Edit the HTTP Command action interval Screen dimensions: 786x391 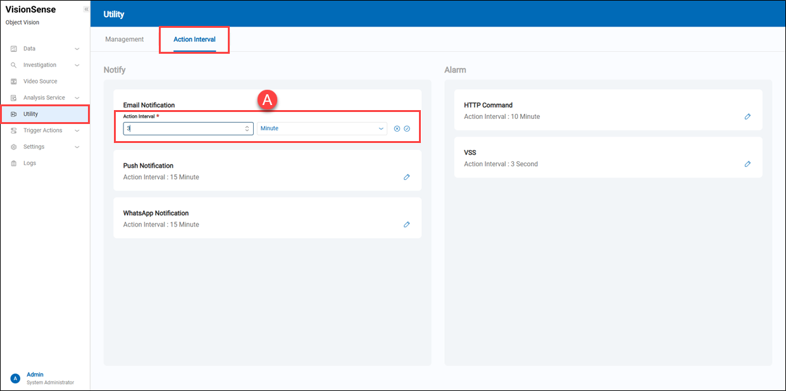[x=747, y=116]
